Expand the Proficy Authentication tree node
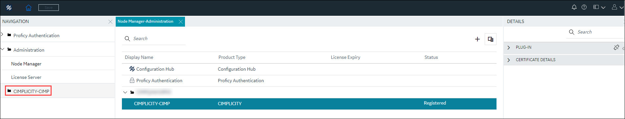625x119 pixels. tap(2, 34)
